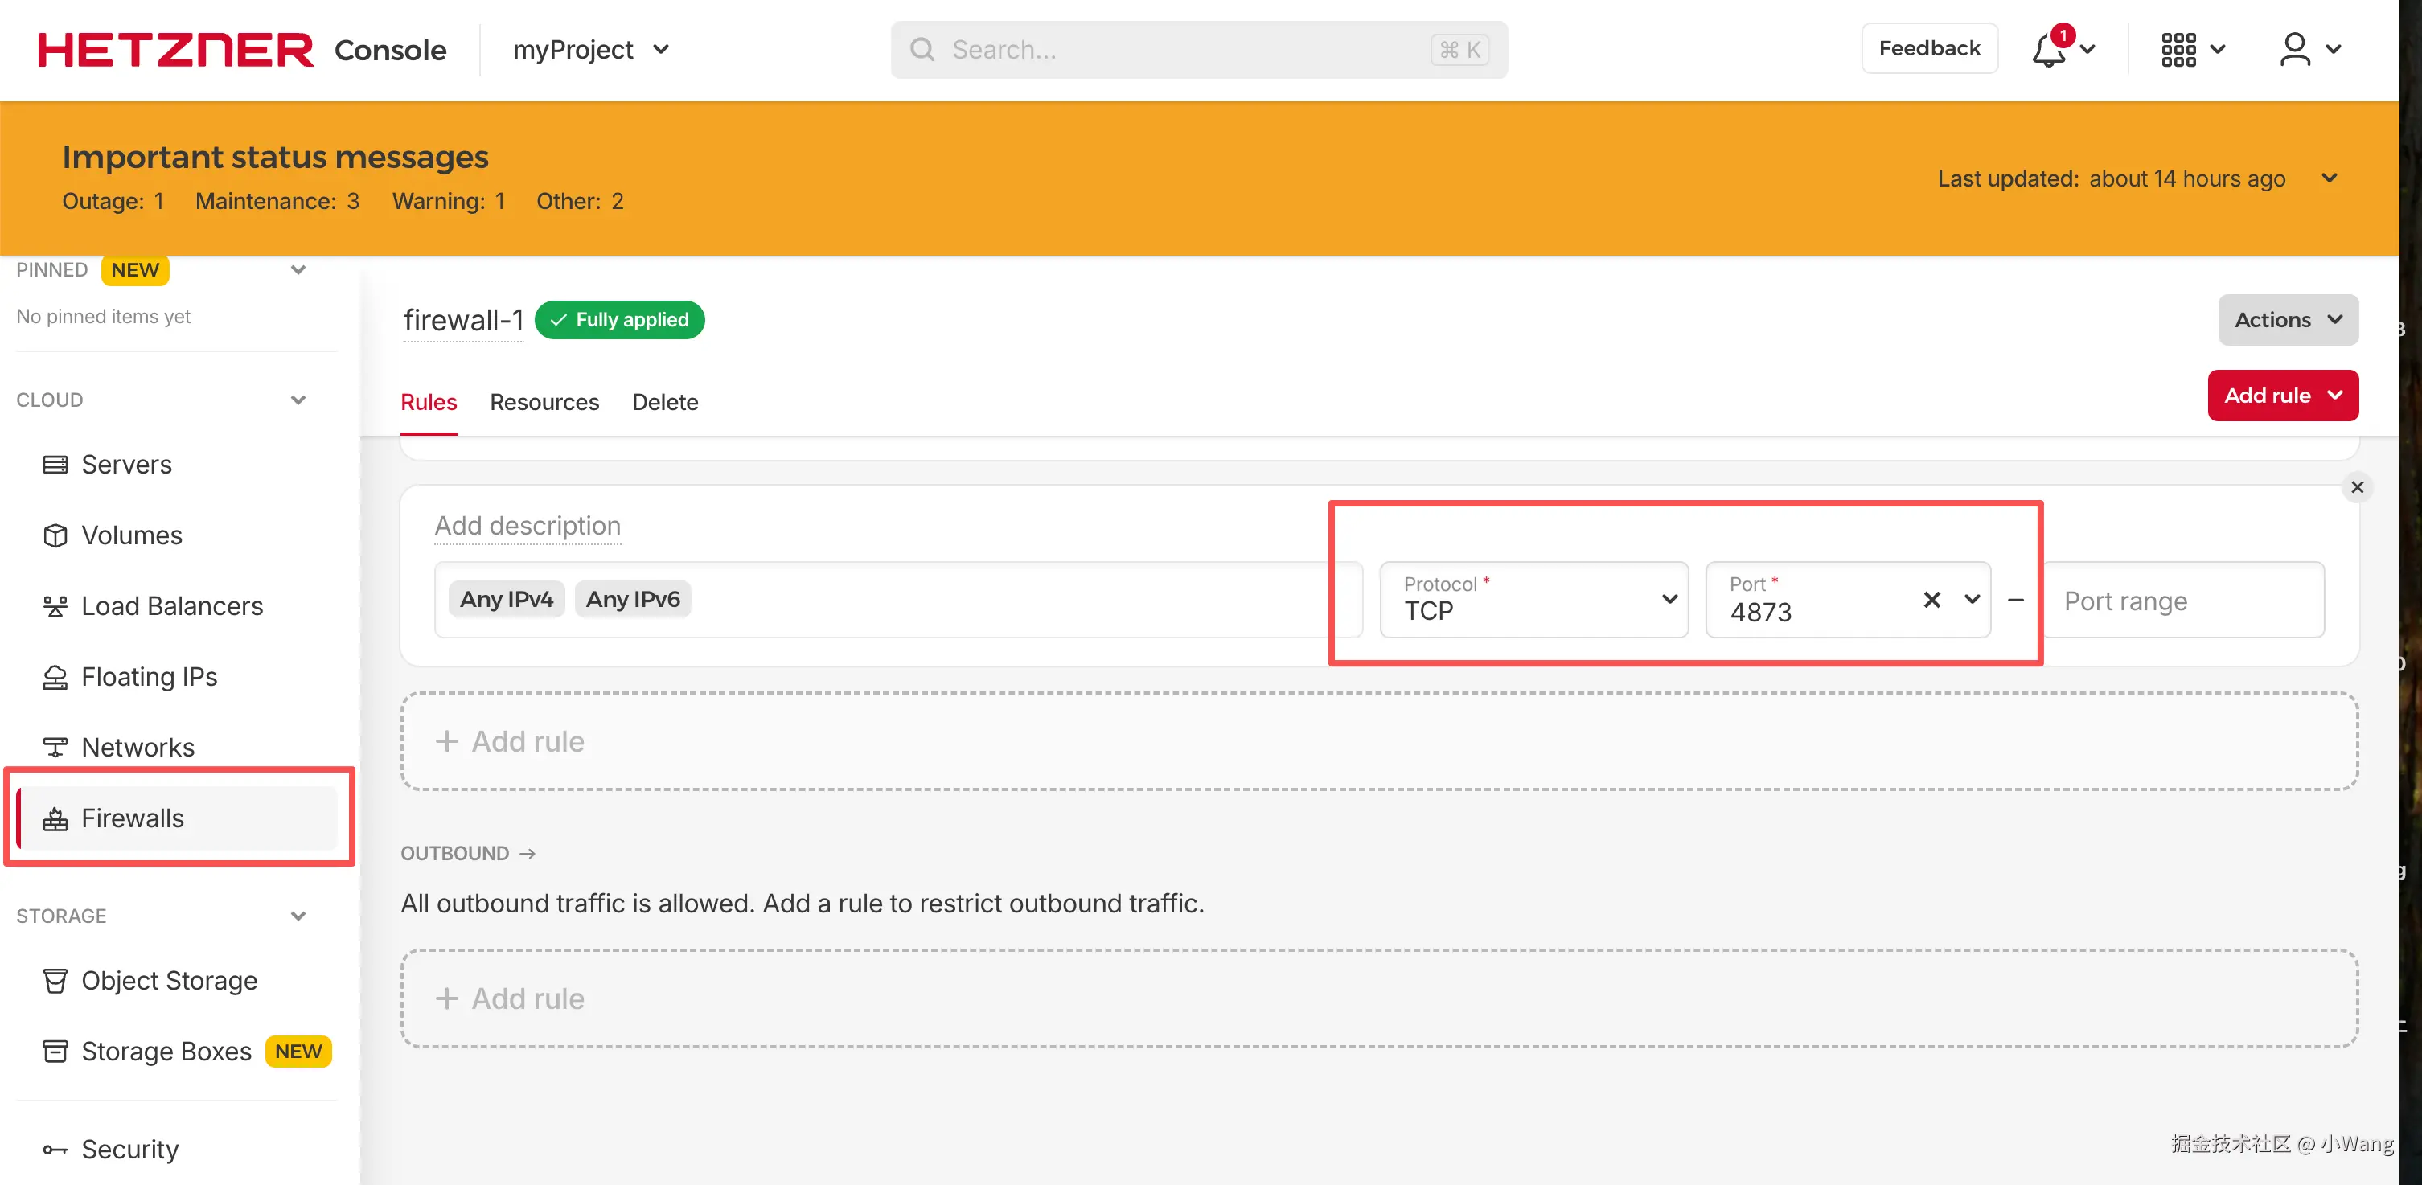Click the Volumes cube icon

55,535
